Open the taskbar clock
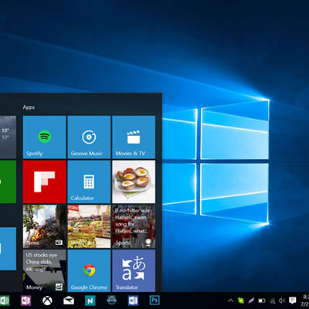This screenshot has width=309, height=309. pyautogui.click(x=304, y=301)
